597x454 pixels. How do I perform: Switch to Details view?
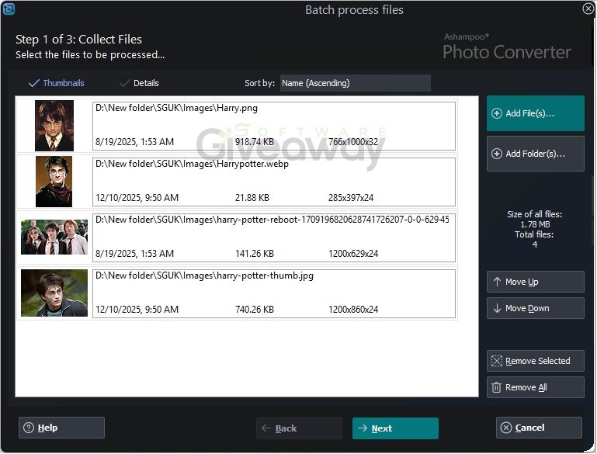click(x=139, y=83)
